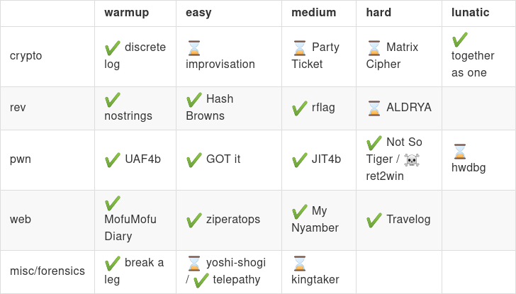Image resolution: width=516 pixels, height=294 pixels.
Task: Click the green checkmark before telepathy
Action: pyautogui.click(x=201, y=281)
